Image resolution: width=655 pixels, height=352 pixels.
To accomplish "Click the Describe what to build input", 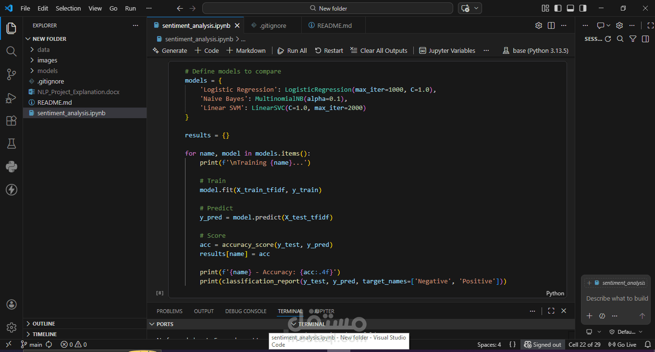I will (x=617, y=298).
